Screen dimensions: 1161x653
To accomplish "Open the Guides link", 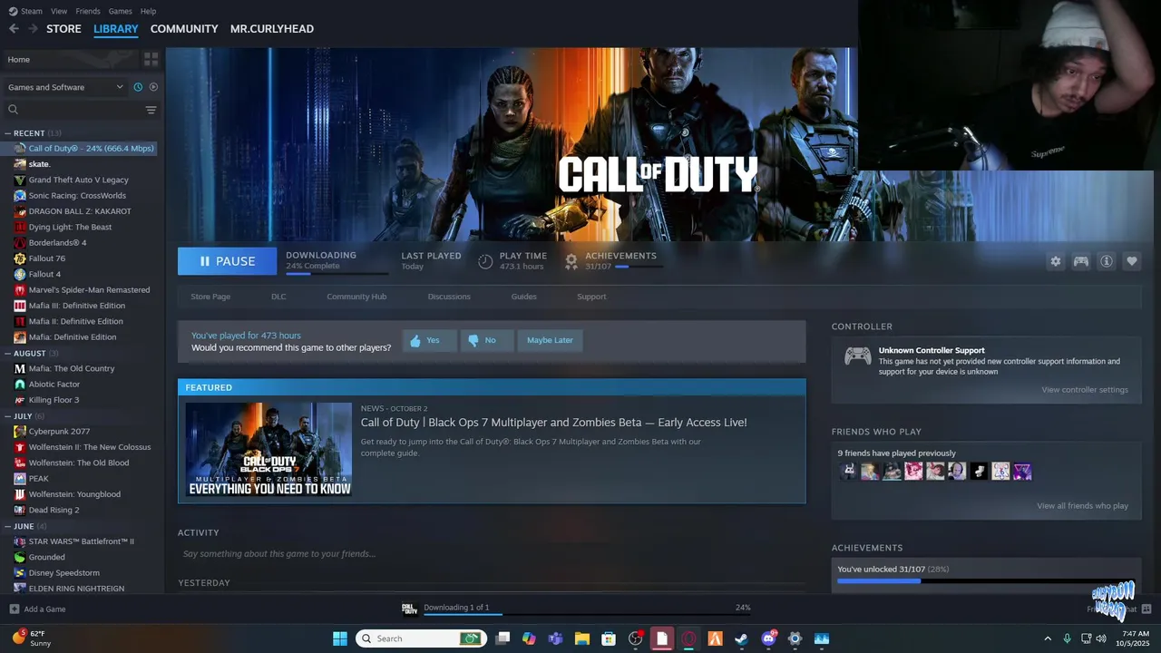I will 523,297.
